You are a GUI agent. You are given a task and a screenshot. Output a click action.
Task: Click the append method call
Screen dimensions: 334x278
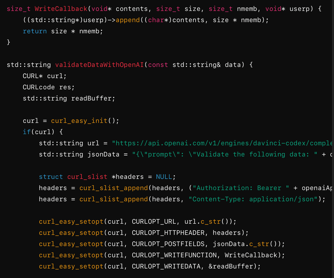(128, 20)
